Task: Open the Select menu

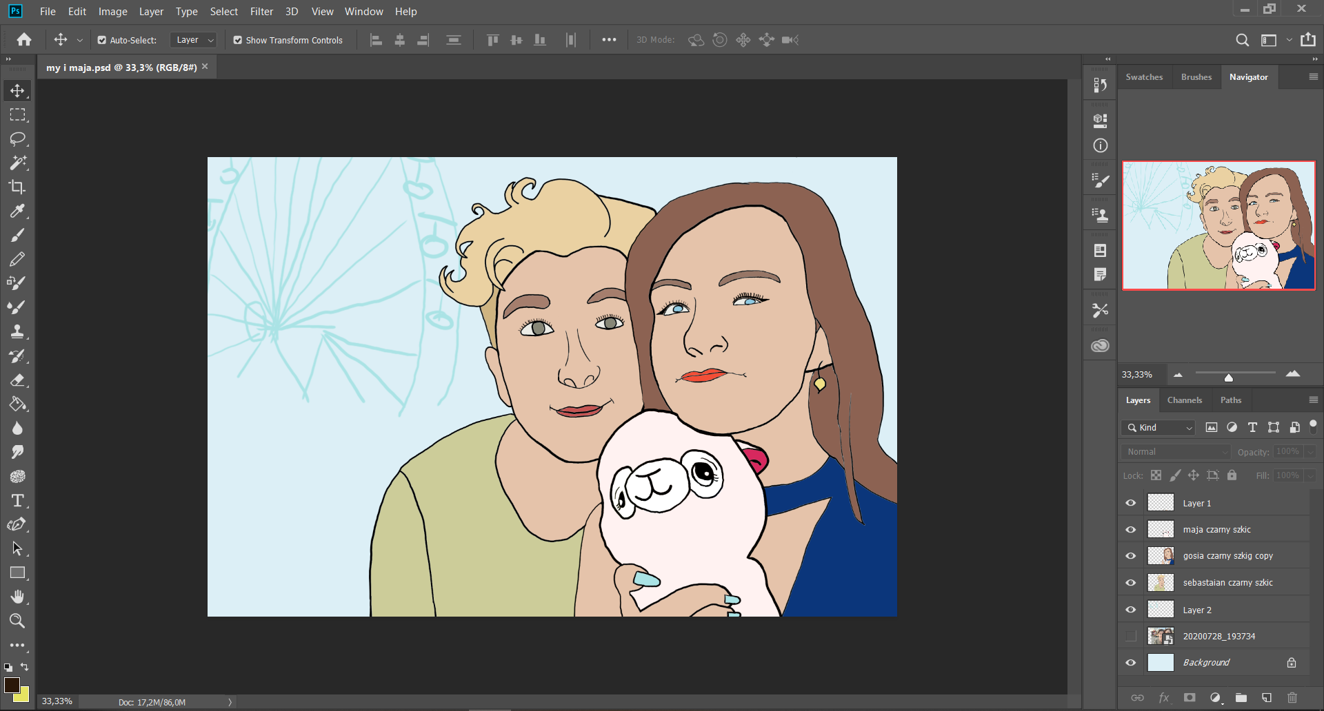Action: click(224, 11)
